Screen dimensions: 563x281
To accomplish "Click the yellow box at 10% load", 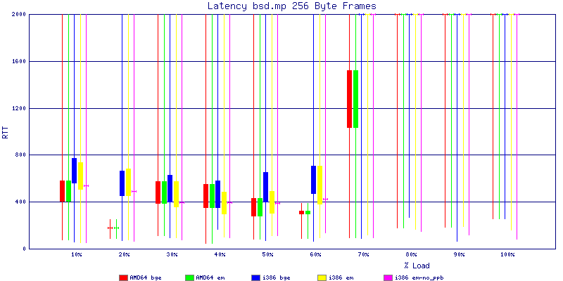I will click(x=81, y=176).
